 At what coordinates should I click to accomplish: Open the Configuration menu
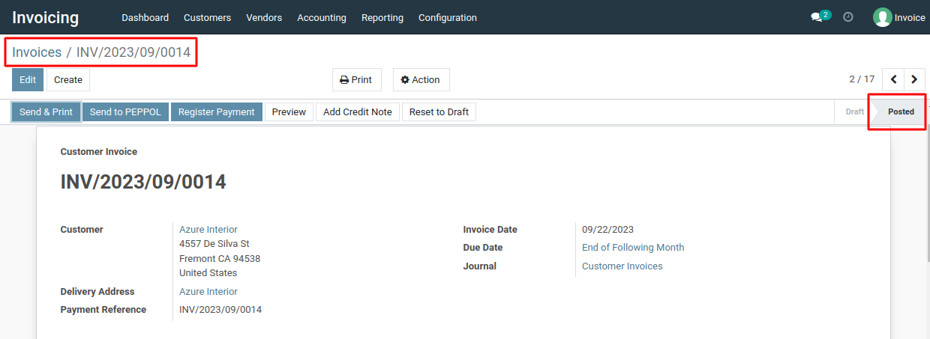coord(448,17)
